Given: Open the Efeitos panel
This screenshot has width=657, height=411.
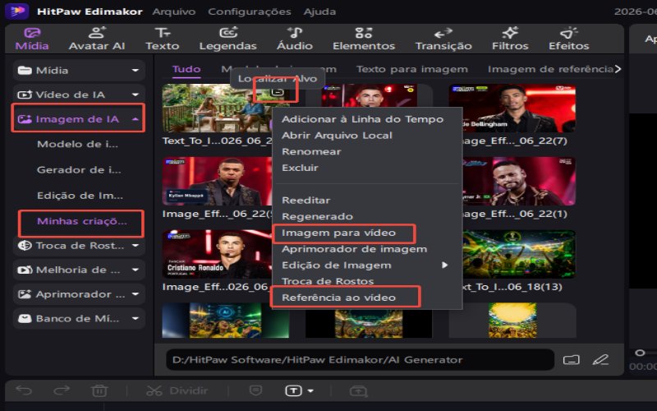Looking at the screenshot, I should point(568,39).
